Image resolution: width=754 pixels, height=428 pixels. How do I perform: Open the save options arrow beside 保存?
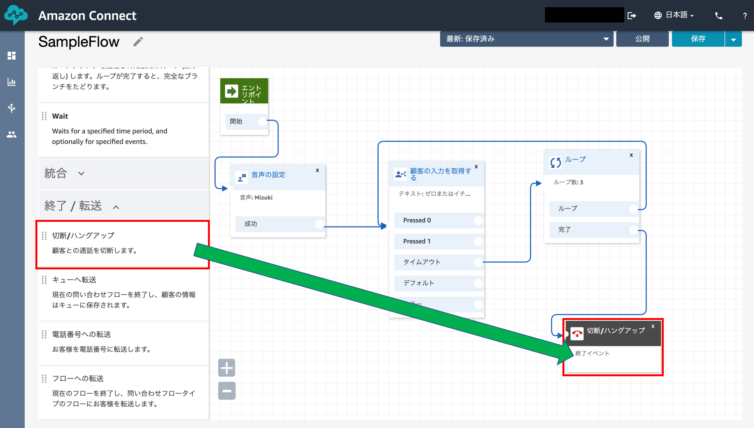pos(733,39)
